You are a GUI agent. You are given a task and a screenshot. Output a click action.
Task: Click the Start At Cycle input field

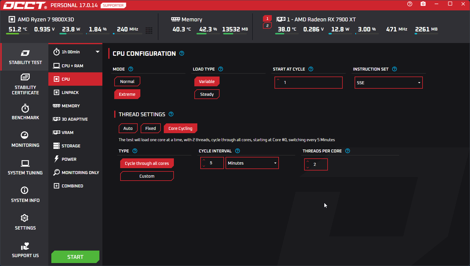(309, 82)
